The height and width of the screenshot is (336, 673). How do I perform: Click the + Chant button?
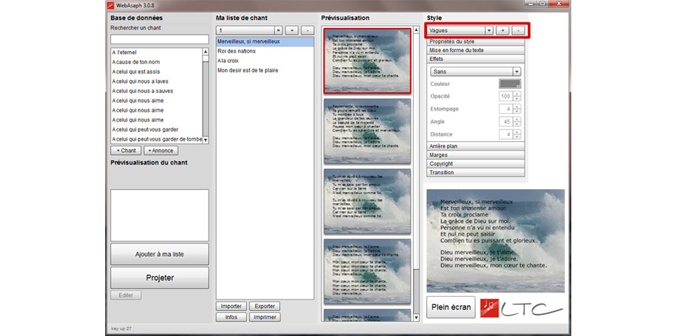tap(125, 150)
